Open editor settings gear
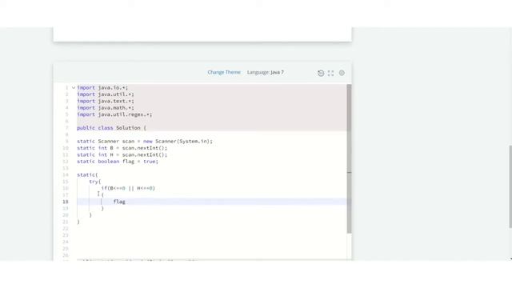Screen dimensions: 512x288 click(x=342, y=73)
